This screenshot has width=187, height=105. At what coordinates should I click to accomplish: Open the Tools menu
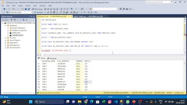(x=35, y=6)
